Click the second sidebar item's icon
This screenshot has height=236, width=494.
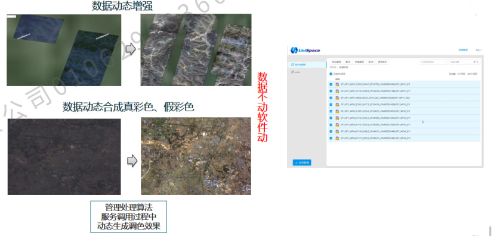coord(293,72)
